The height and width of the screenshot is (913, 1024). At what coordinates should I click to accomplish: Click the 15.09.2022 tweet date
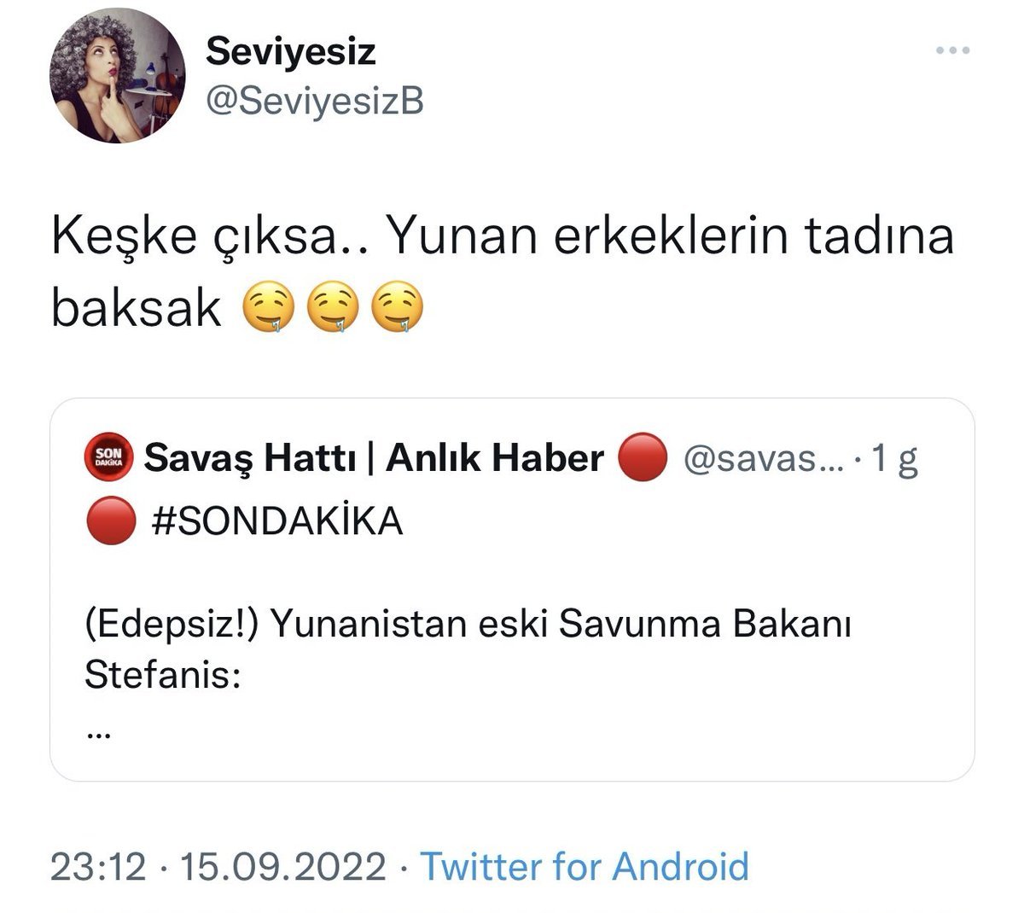[282, 866]
